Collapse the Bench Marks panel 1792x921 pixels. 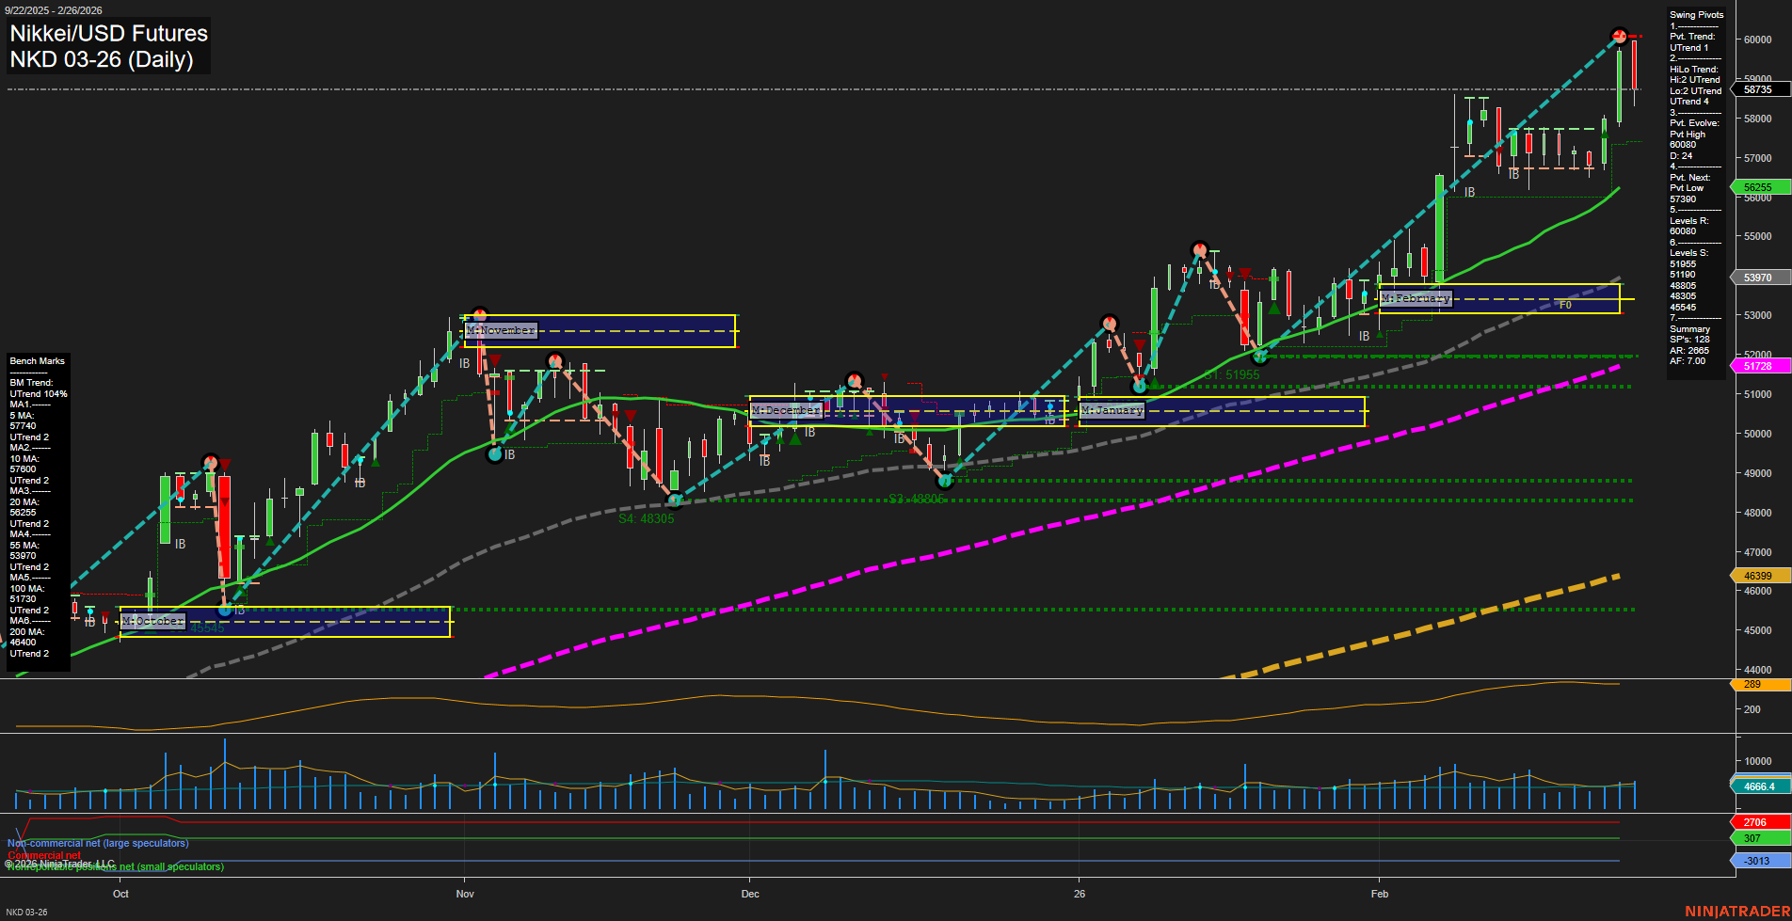(37, 360)
